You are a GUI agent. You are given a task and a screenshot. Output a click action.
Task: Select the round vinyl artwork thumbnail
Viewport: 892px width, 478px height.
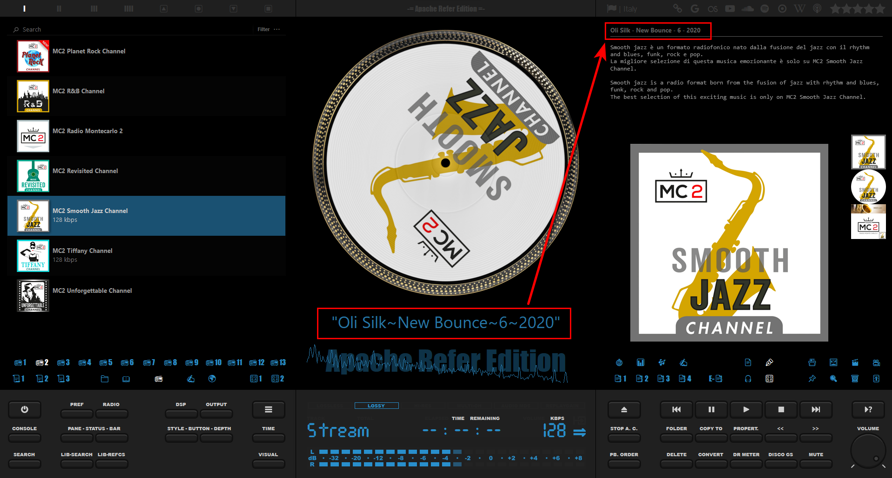[x=868, y=187]
